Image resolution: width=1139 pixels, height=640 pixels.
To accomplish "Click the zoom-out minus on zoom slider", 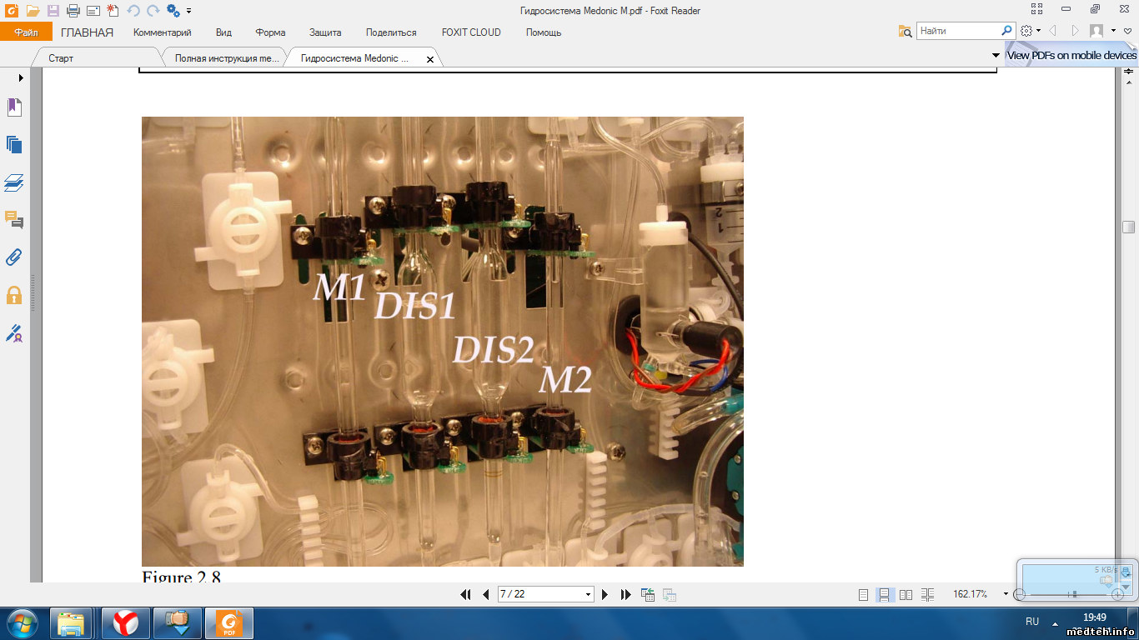I will point(1019,595).
